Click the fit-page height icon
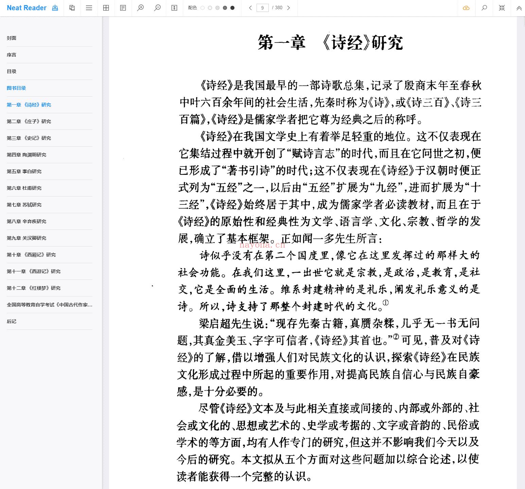Image resolution: width=525 pixels, height=489 pixels. (174, 8)
